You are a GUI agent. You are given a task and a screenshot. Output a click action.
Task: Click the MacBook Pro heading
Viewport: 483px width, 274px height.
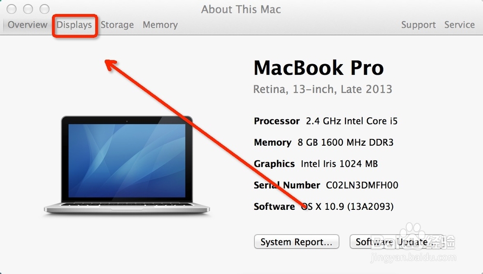pos(318,68)
